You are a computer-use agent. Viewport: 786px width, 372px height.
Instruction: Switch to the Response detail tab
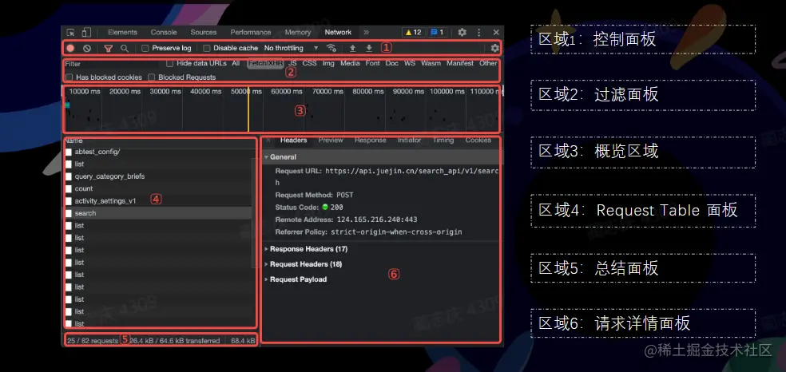(371, 140)
